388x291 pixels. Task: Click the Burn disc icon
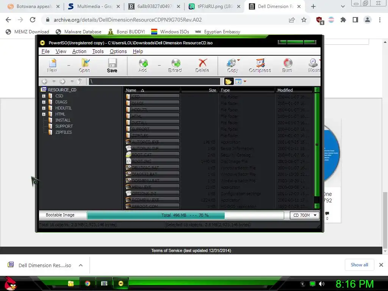pos(288,63)
